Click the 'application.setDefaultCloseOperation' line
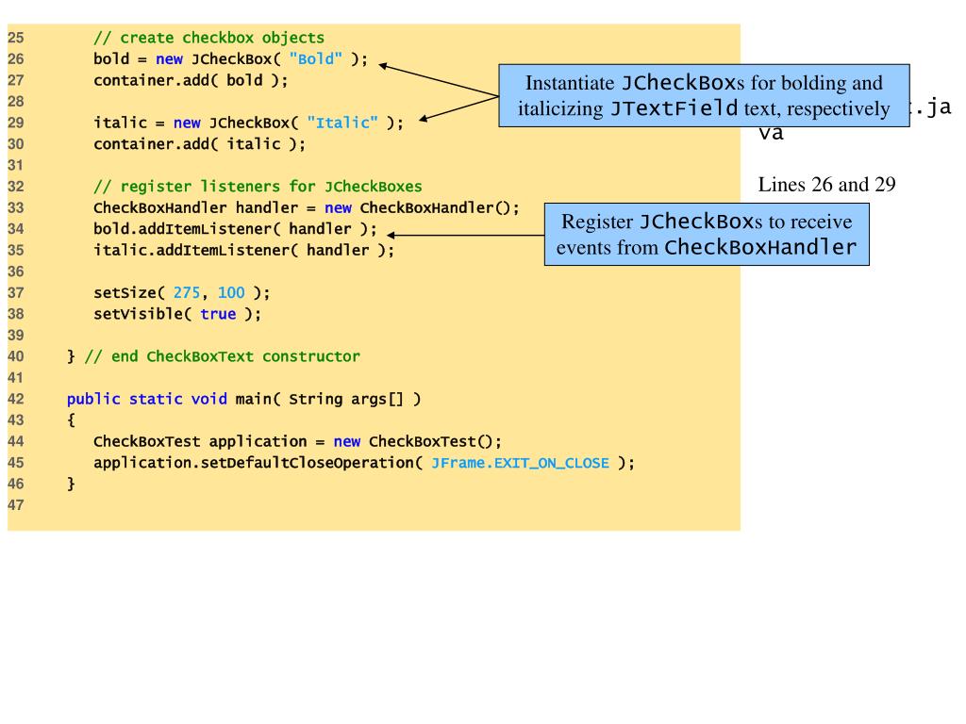Viewport: 966px width, 724px height. pyautogui.click(x=364, y=463)
